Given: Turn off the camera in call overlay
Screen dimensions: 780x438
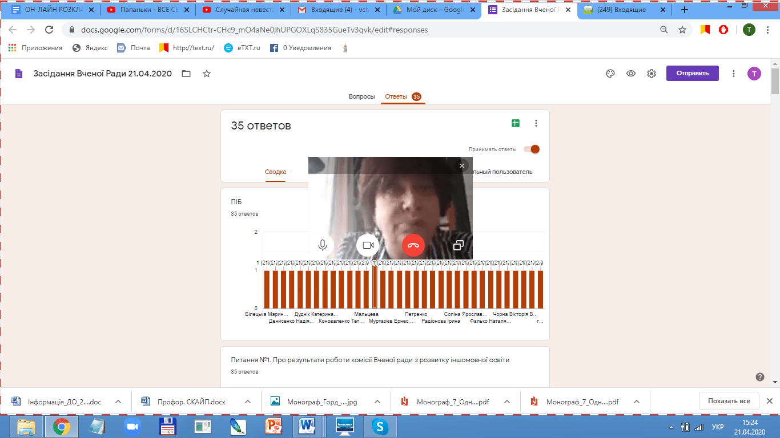Looking at the screenshot, I should point(368,245).
